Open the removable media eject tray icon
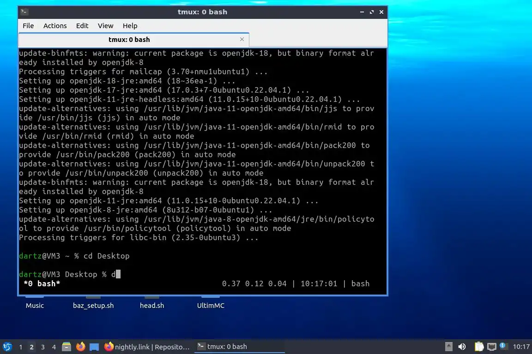This screenshot has width=532, height=354. [448, 347]
